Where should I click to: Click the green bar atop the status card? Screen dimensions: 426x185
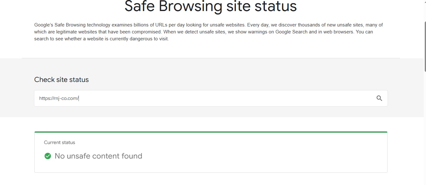pyautogui.click(x=211, y=132)
